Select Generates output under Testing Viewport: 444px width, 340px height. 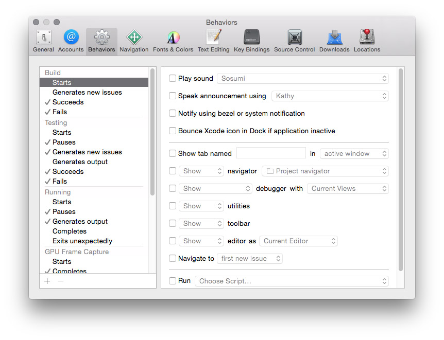(x=94, y=162)
